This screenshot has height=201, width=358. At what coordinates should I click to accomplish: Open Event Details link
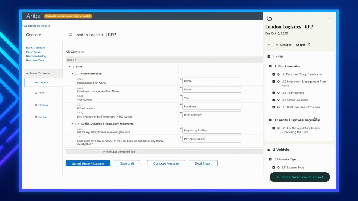[34, 52]
